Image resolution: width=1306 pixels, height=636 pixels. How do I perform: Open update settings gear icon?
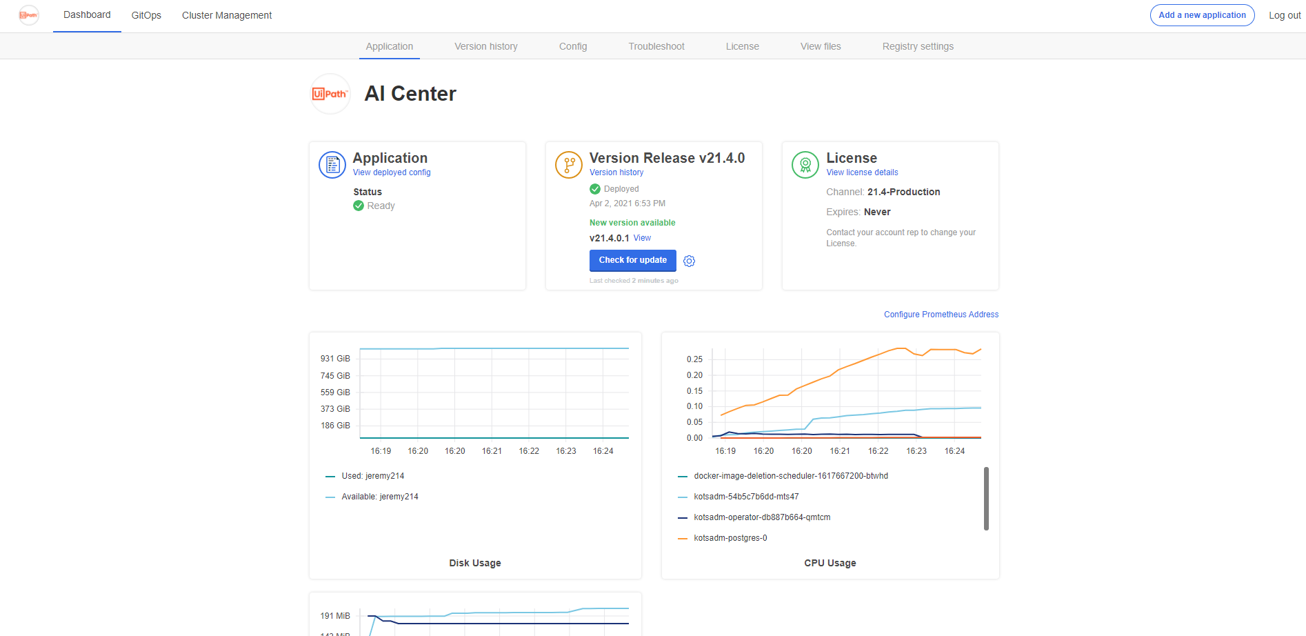(x=689, y=261)
